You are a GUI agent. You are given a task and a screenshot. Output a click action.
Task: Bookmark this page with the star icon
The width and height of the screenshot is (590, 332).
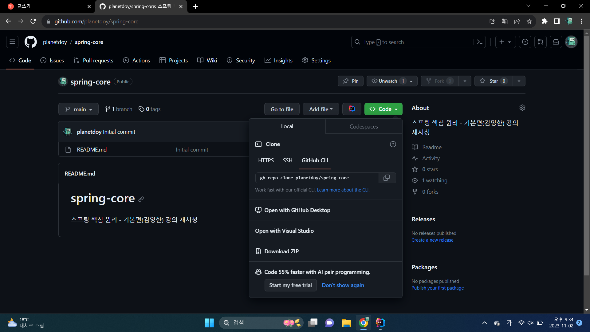pyautogui.click(x=529, y=21)
